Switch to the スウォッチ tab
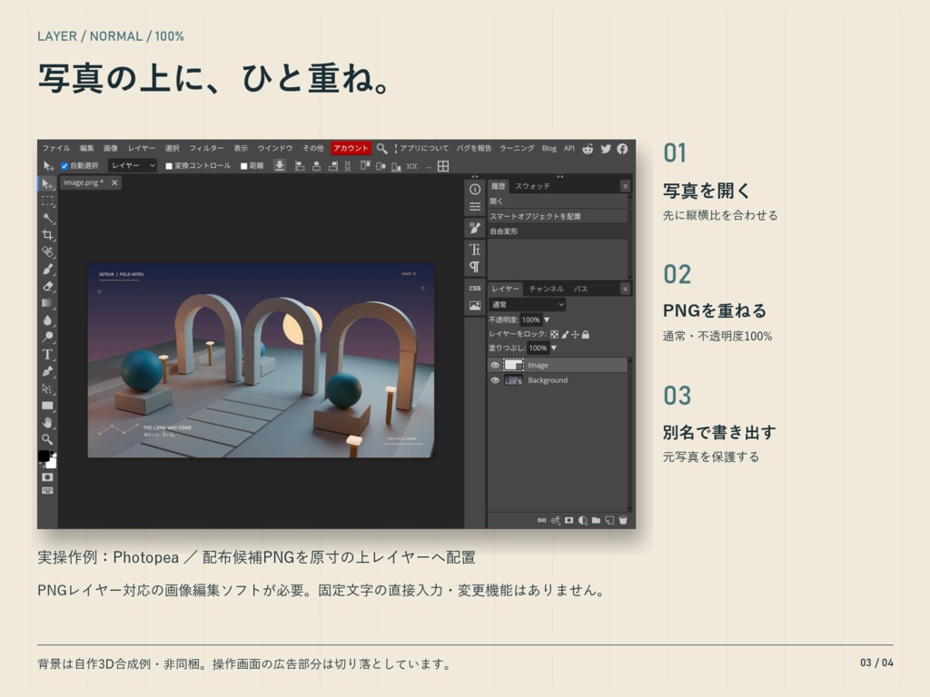Viewport: 930px width, 697px height. (x=532, y=186)
